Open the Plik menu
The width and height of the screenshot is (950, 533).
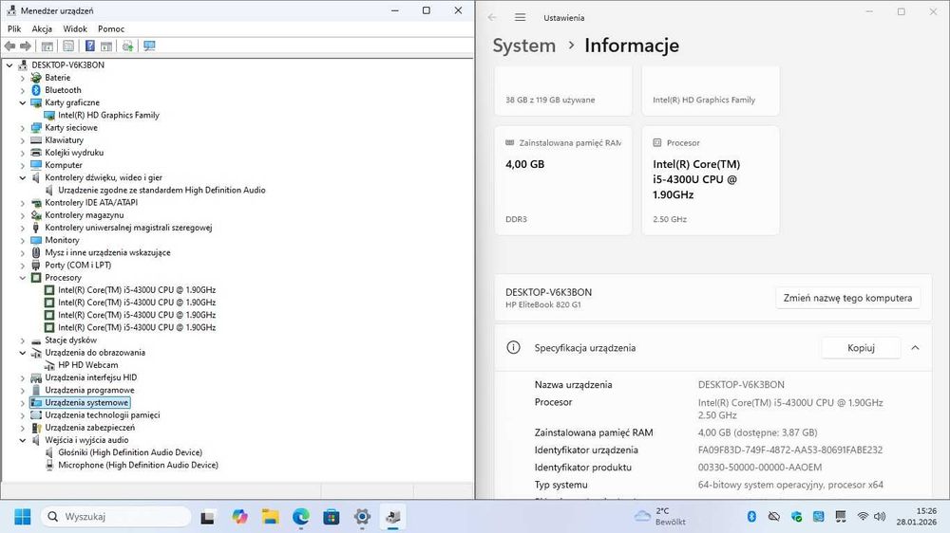pyautogui.click(x=14, y=28)
